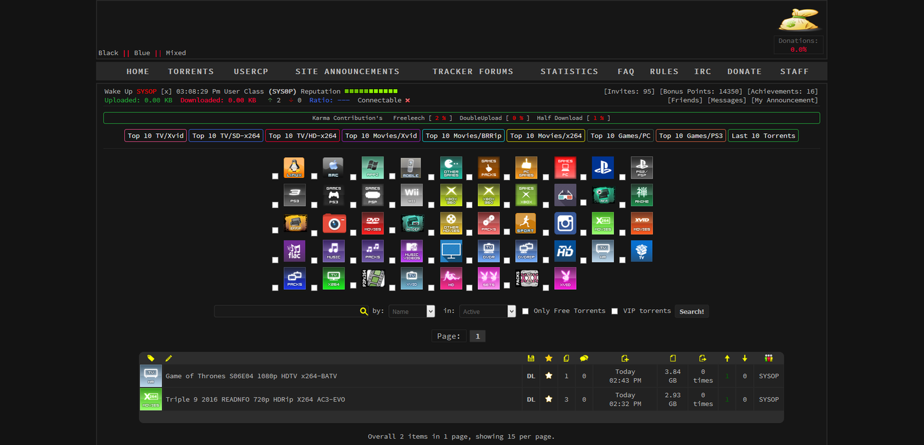
Task: Check the VIP torrents checkbox
Action: pyautogui.click(x=614, y=311)
